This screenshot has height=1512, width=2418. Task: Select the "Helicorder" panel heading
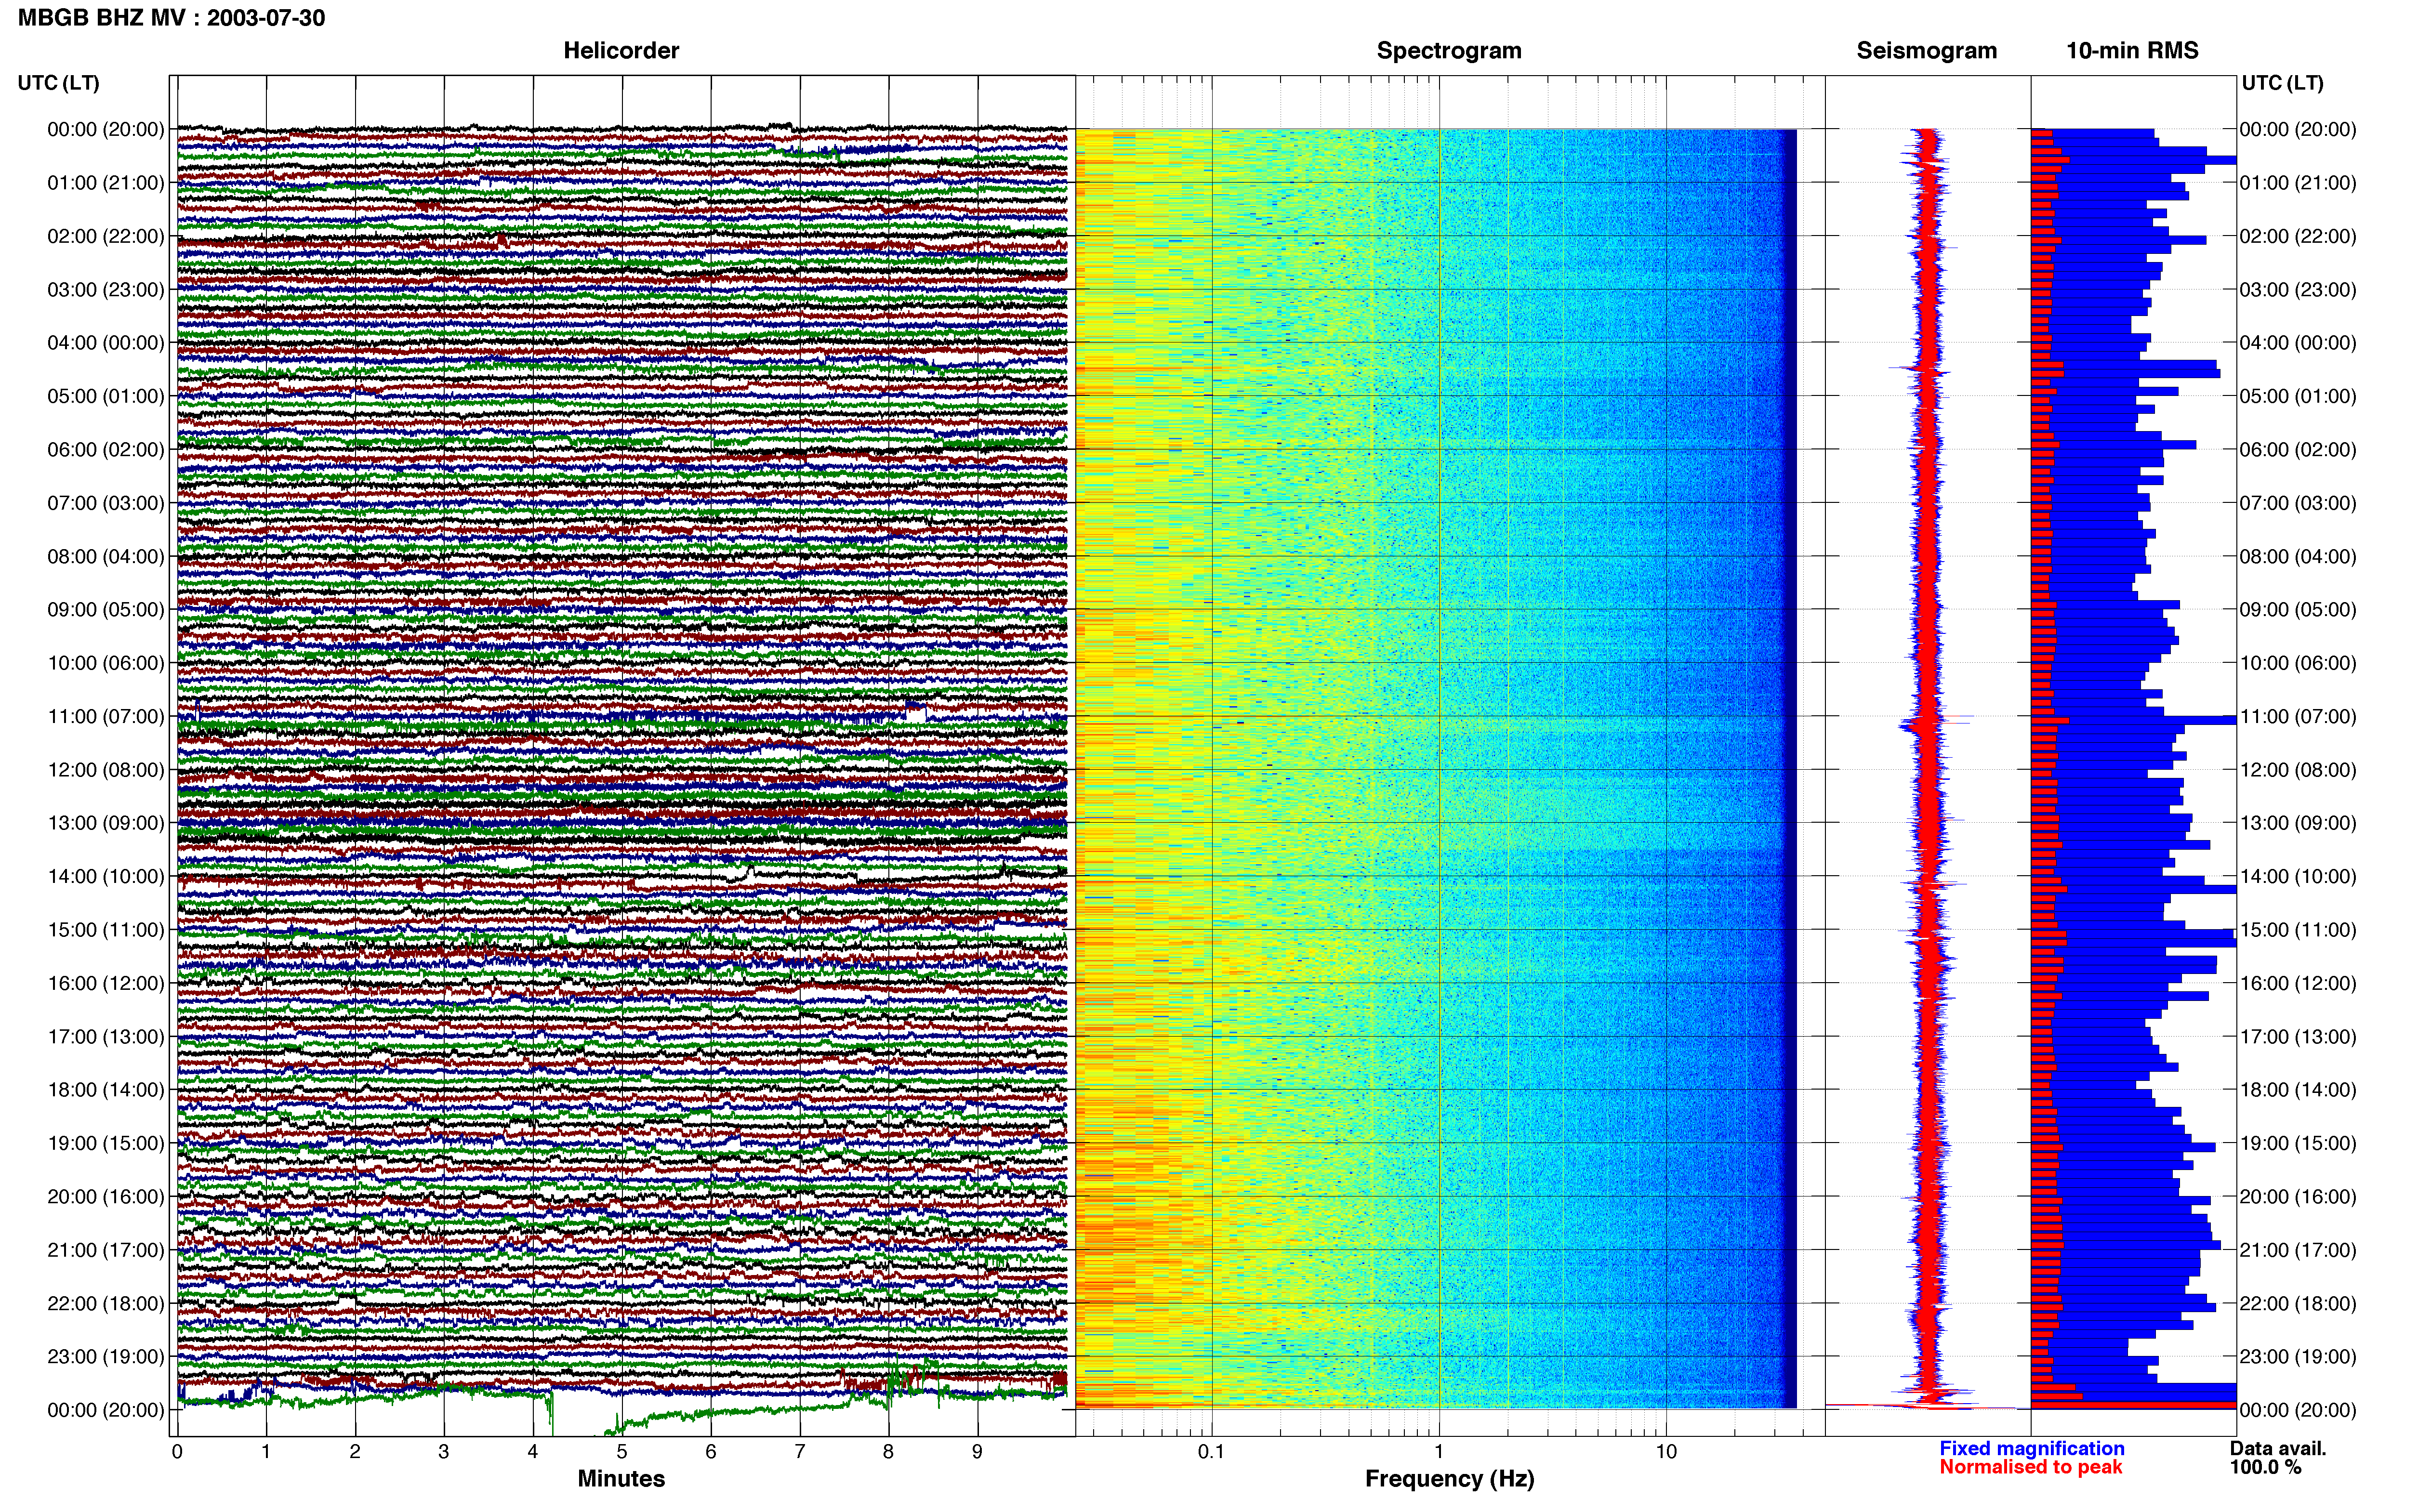[621, 51]
